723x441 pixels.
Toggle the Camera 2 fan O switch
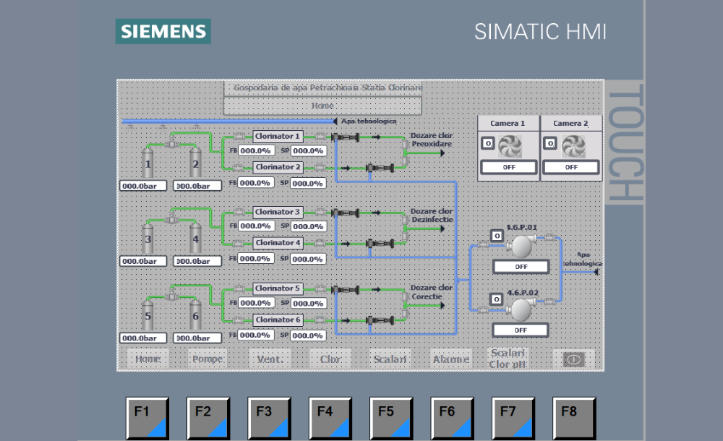(550, 143)
